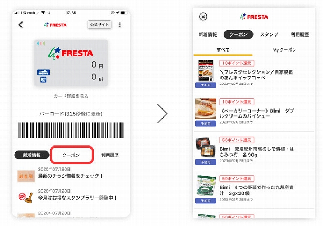Select the 新着情報 pill tab
The height and width of the screenshot is (226, 323).
click(32, 155)
